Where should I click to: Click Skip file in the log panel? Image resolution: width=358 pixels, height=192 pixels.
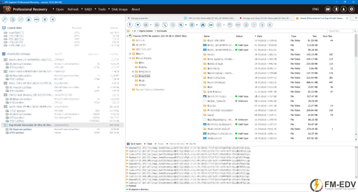pyautogui.click(x=191, y=144)
